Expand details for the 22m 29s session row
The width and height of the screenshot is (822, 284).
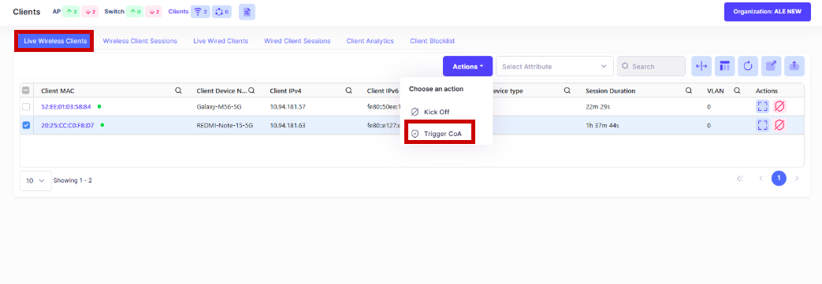pyautogui.click(x=763, y=107)
